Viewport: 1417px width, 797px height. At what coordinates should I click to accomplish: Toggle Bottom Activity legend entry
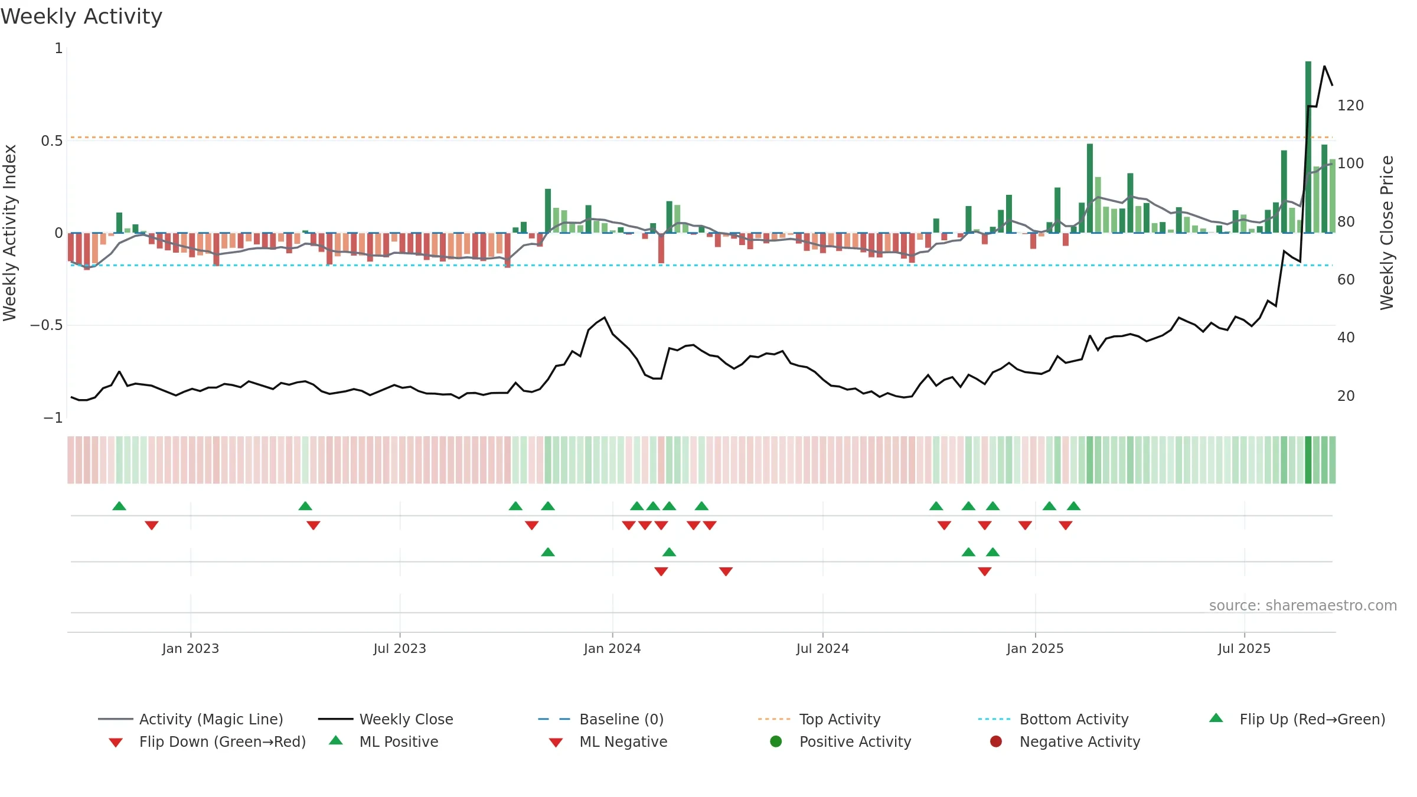(1053, 719)
